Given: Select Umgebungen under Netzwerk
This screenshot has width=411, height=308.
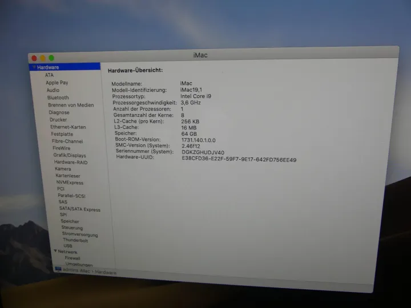Looking at the screenshot, I should pos(79,264).
